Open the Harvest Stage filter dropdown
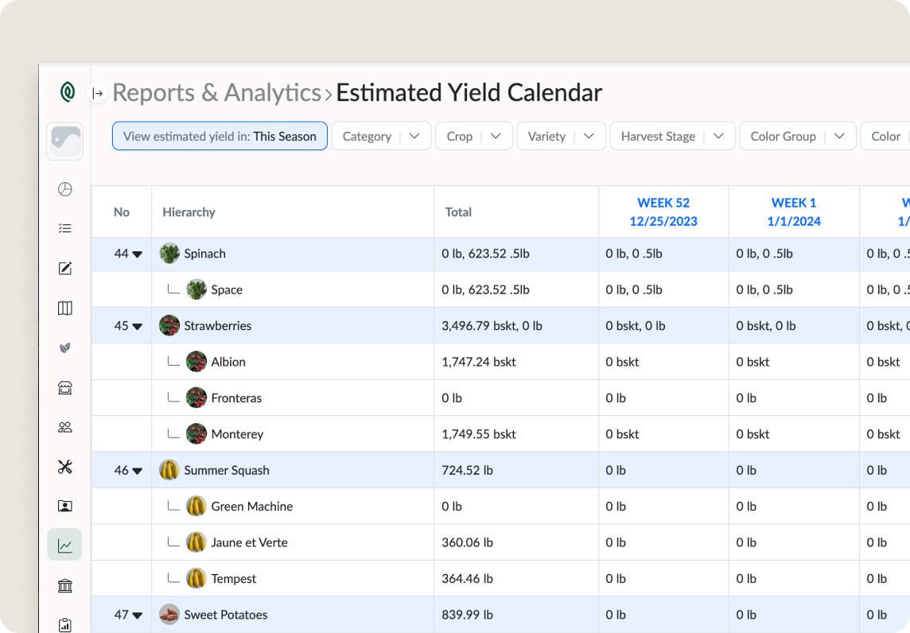 click(x=673, y=136)
